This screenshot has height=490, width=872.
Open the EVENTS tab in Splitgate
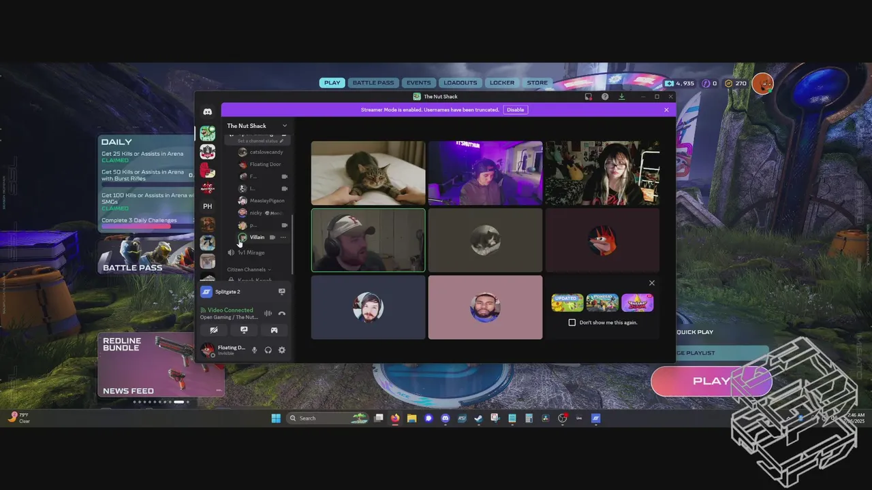(x=418, y=83)
